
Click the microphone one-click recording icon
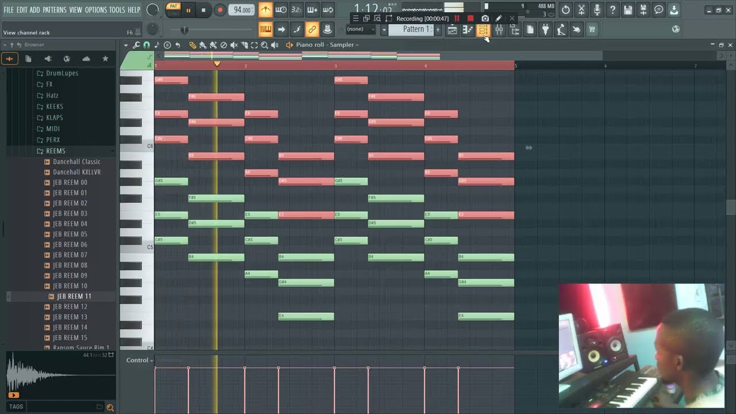597,10
